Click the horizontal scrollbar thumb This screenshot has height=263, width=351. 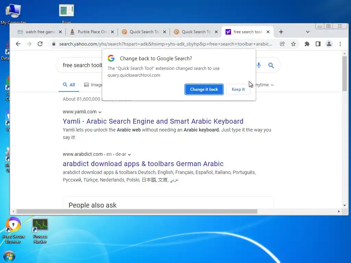(x=137, y=211)
